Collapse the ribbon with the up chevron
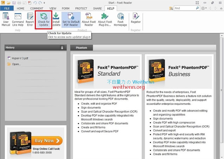The height and width of the screenshot is (159, 224). tap(221, 8)
